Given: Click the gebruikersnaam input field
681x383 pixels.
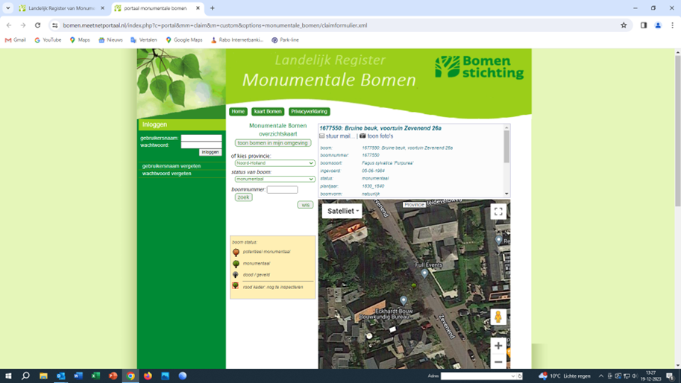Looking at the screenshot, I should (201, 138).
